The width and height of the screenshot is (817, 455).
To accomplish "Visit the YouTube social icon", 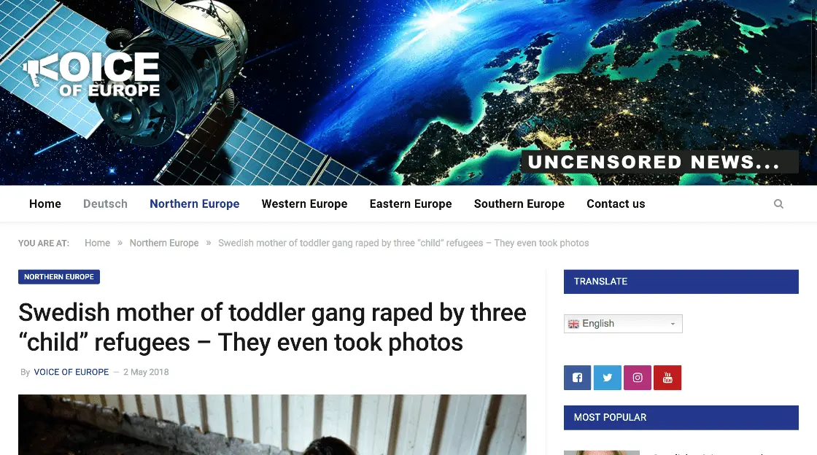I will [667, 378].
